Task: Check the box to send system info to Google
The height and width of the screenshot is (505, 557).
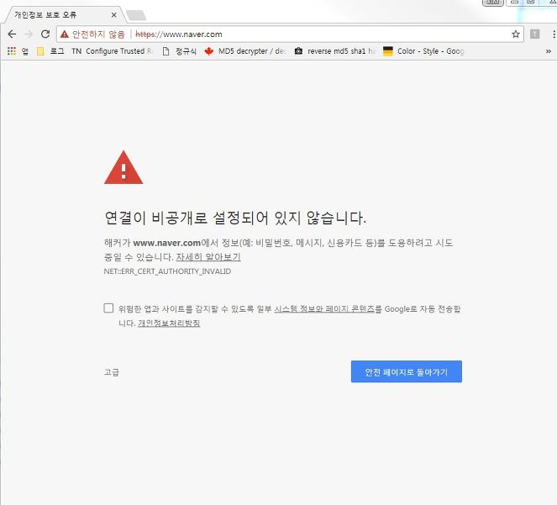Action: click(108, 308)
